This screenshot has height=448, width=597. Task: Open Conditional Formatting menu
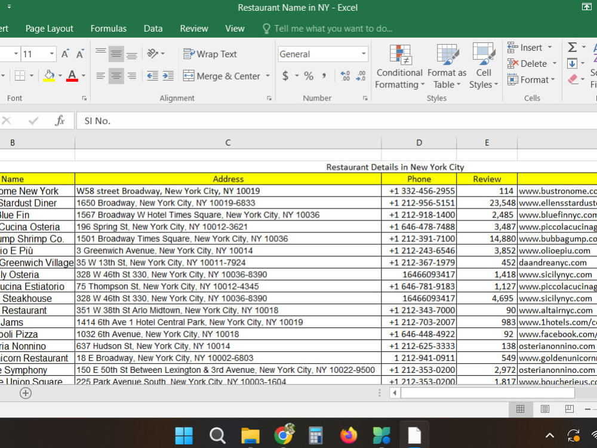point(399,66)
